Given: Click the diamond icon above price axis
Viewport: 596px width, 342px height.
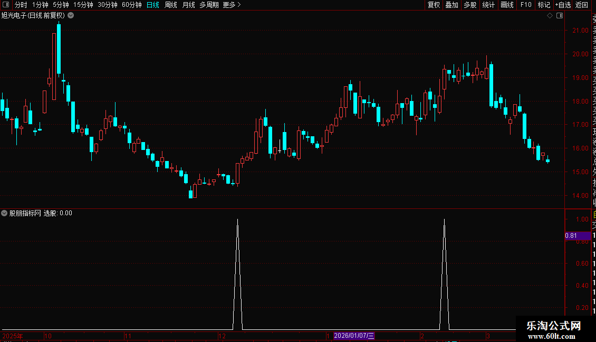Looking at the screenshot, I should point(550,16).
